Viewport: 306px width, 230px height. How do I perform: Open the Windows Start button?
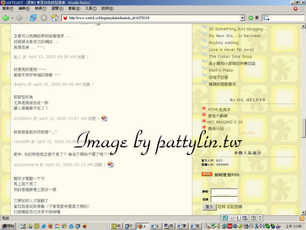pyautogui.click(x=8, y=226)
